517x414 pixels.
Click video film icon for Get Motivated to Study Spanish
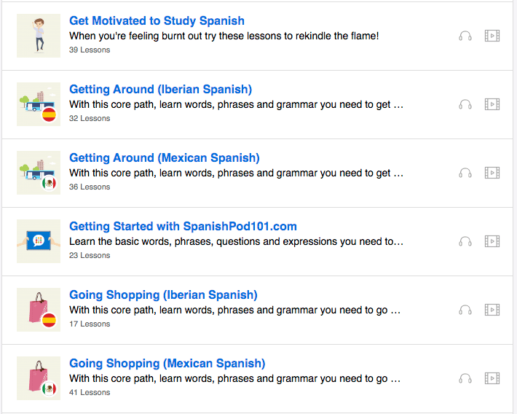(492, 36)
